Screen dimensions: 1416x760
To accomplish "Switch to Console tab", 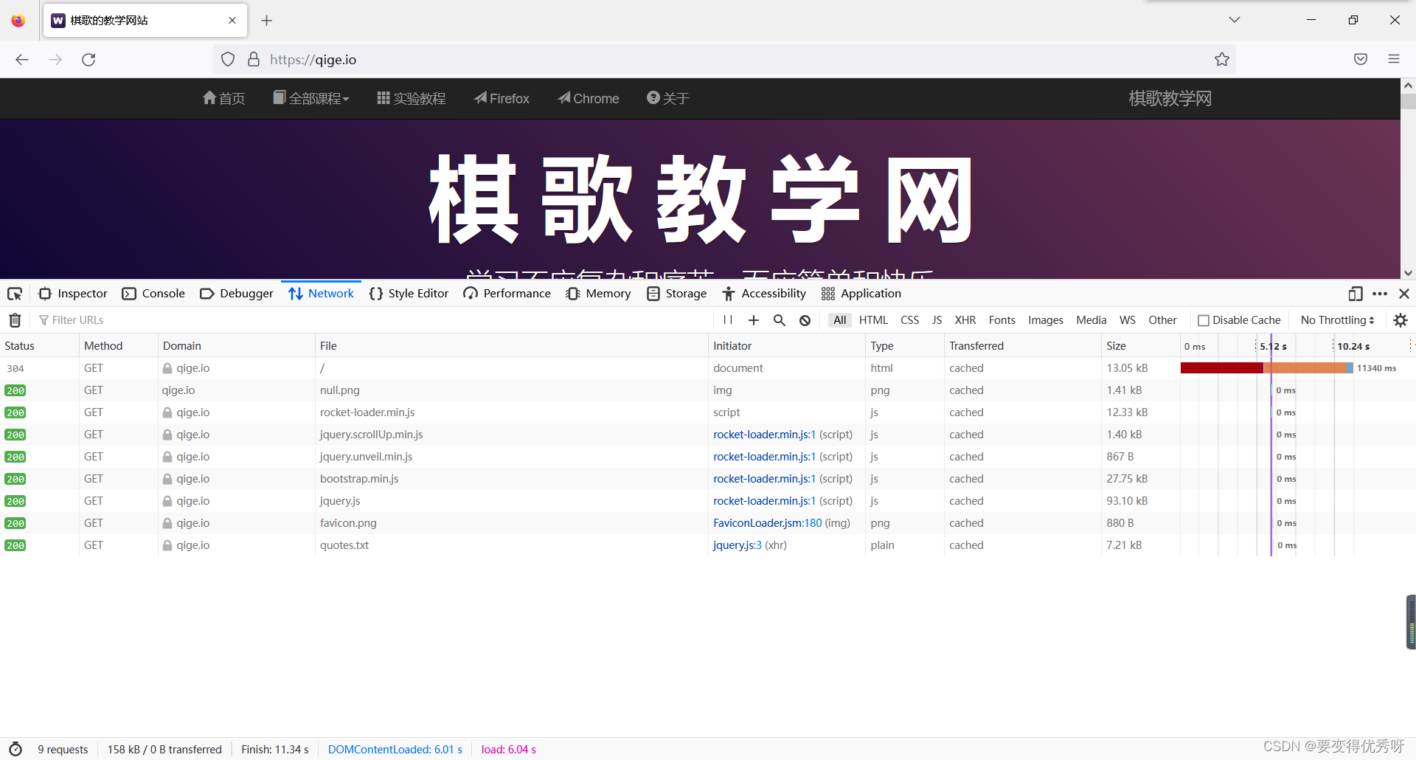I will (x=153, y=294).
